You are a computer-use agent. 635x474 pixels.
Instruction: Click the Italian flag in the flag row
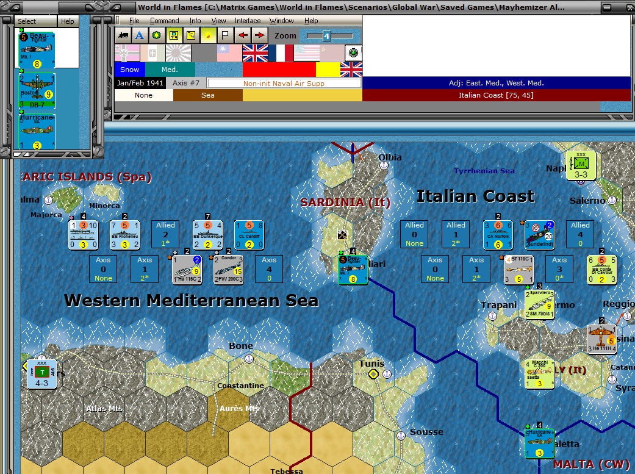tap(152, 53)
